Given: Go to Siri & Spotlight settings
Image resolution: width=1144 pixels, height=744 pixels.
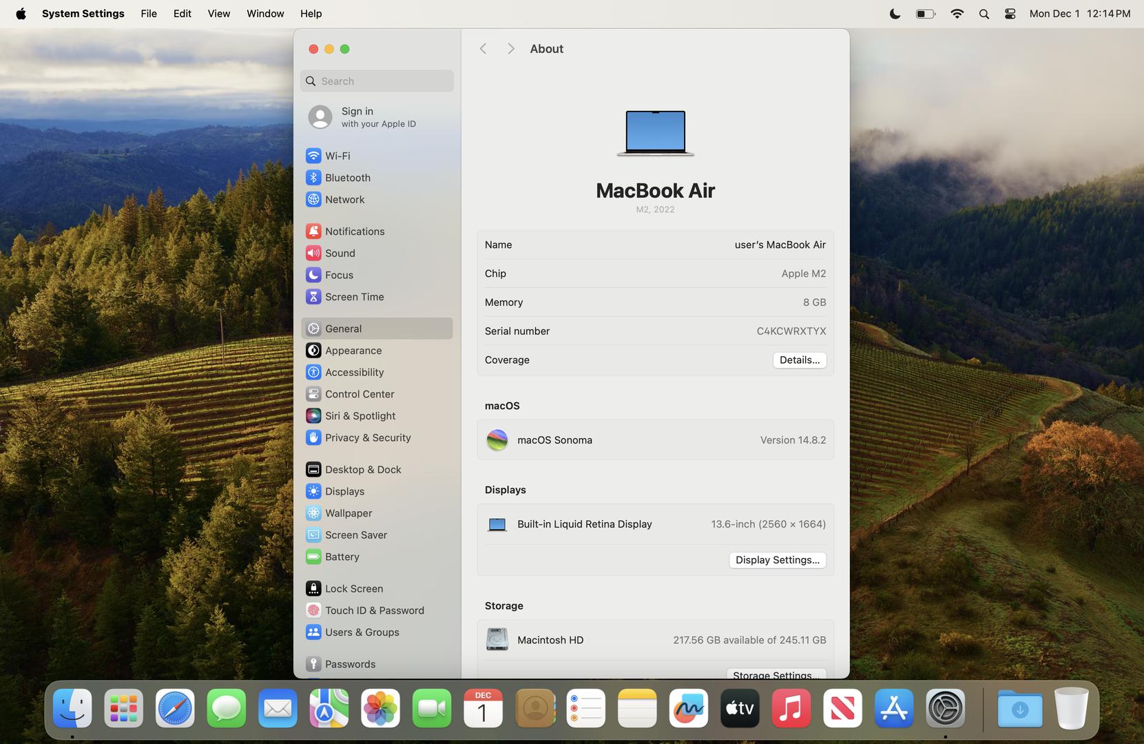Looking at the screenshot, I should coord(360,416).
